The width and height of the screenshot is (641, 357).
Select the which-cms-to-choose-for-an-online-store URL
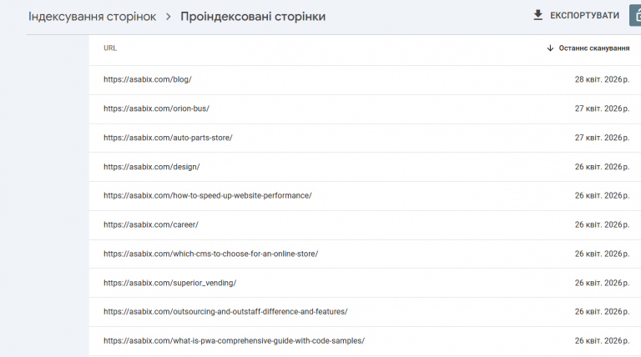click(x=210, y=254)
